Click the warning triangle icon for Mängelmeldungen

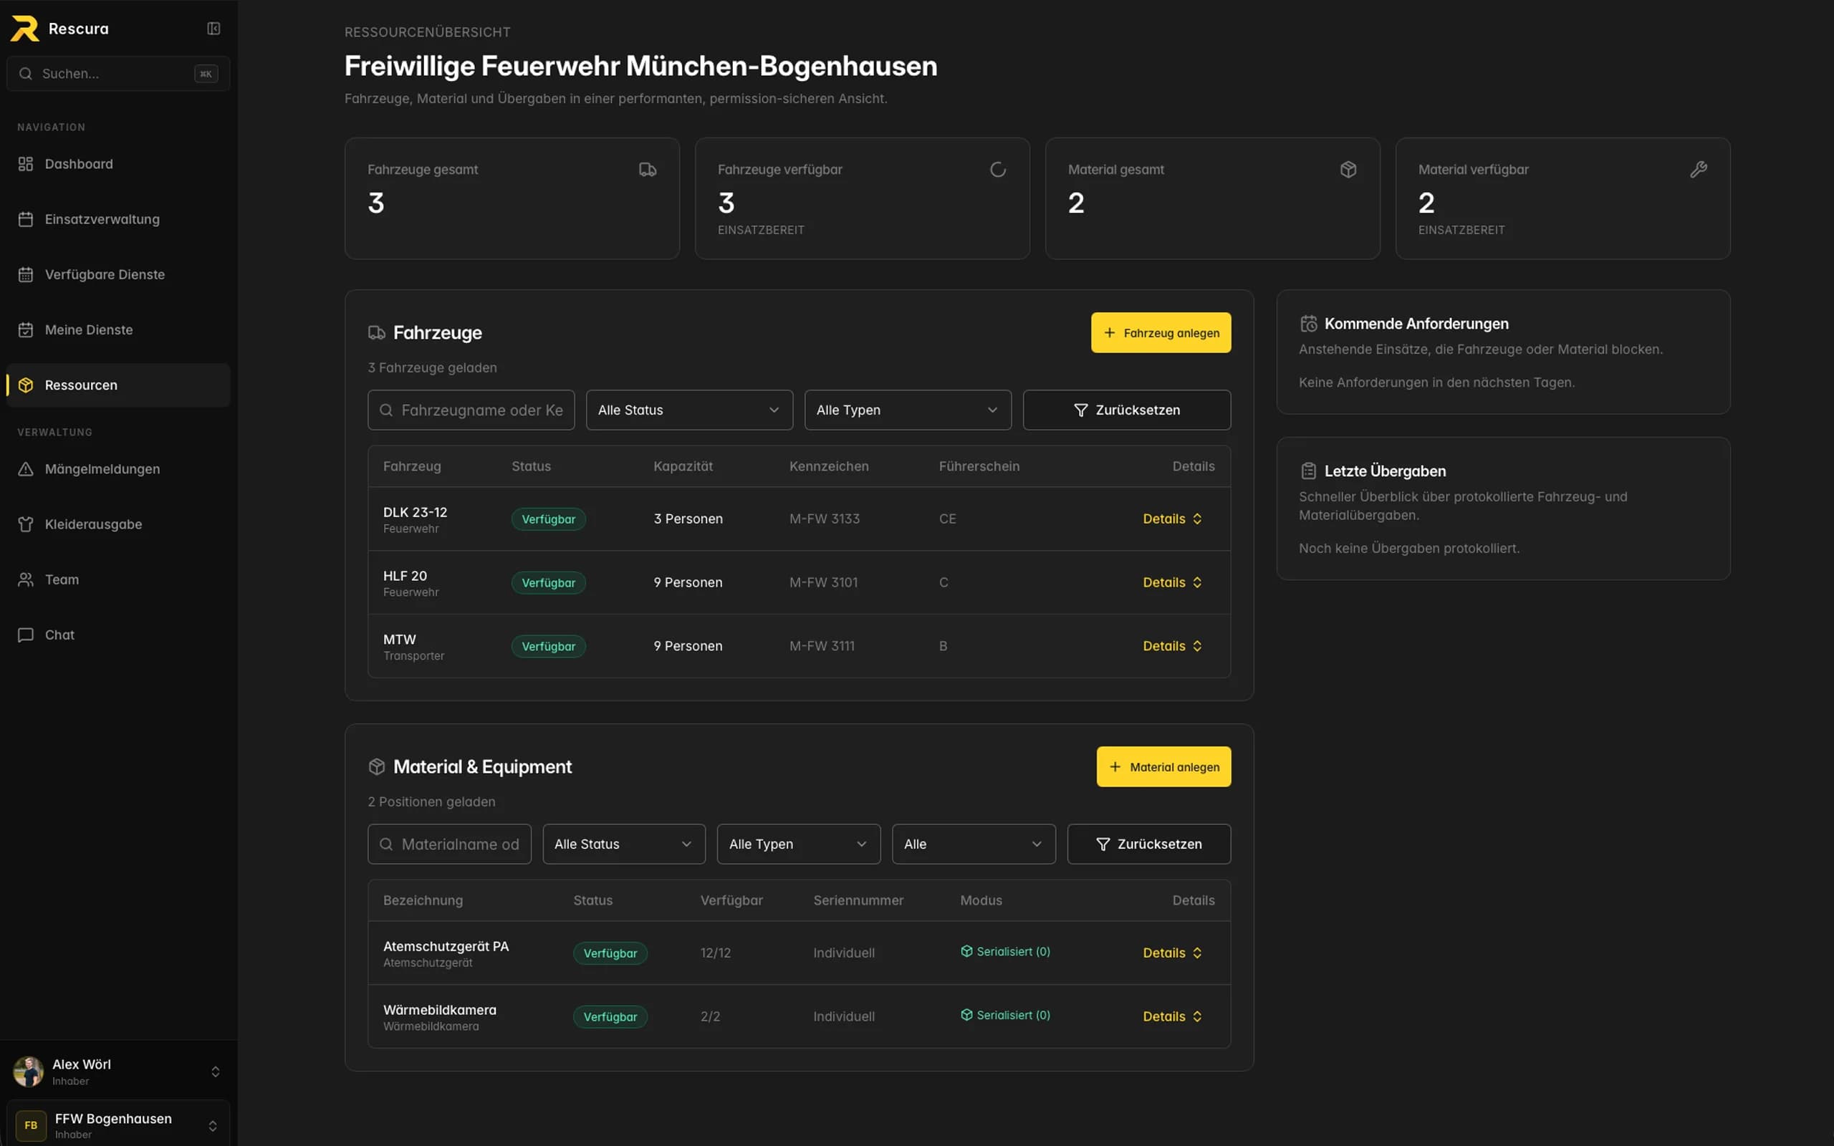pyautogui.click(x=26, y=469)
